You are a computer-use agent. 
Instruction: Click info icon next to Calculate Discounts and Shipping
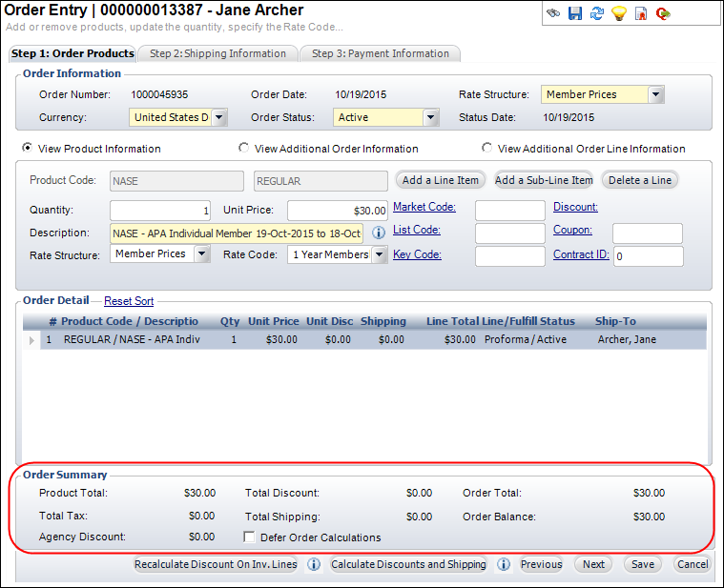(504, 564)
